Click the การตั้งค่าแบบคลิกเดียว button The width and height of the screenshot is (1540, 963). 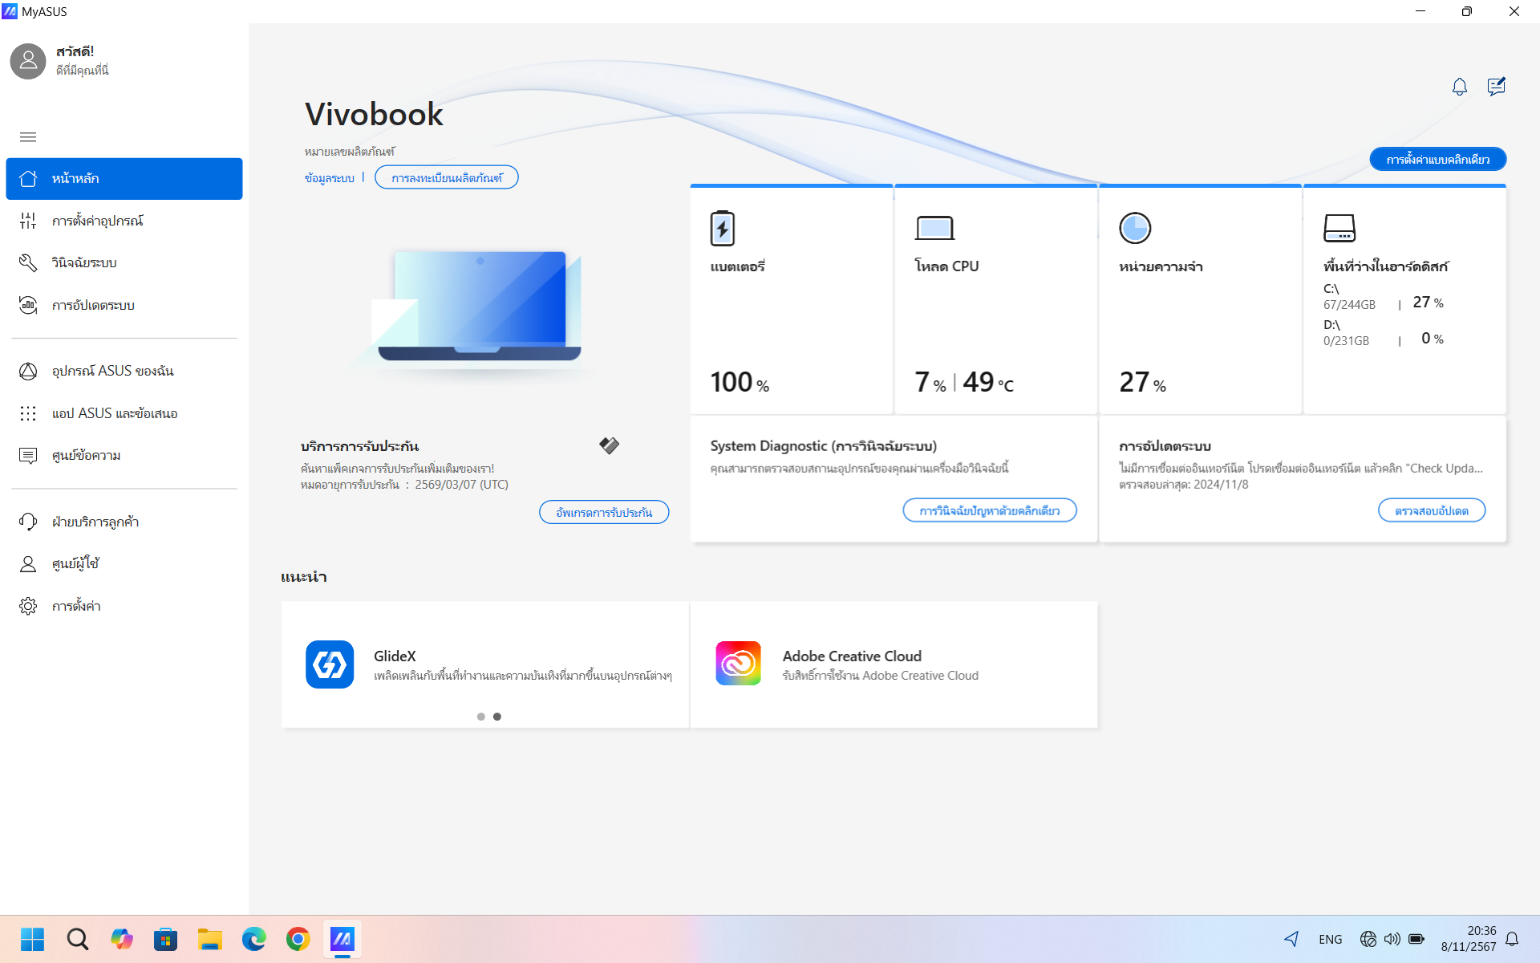1437,160
